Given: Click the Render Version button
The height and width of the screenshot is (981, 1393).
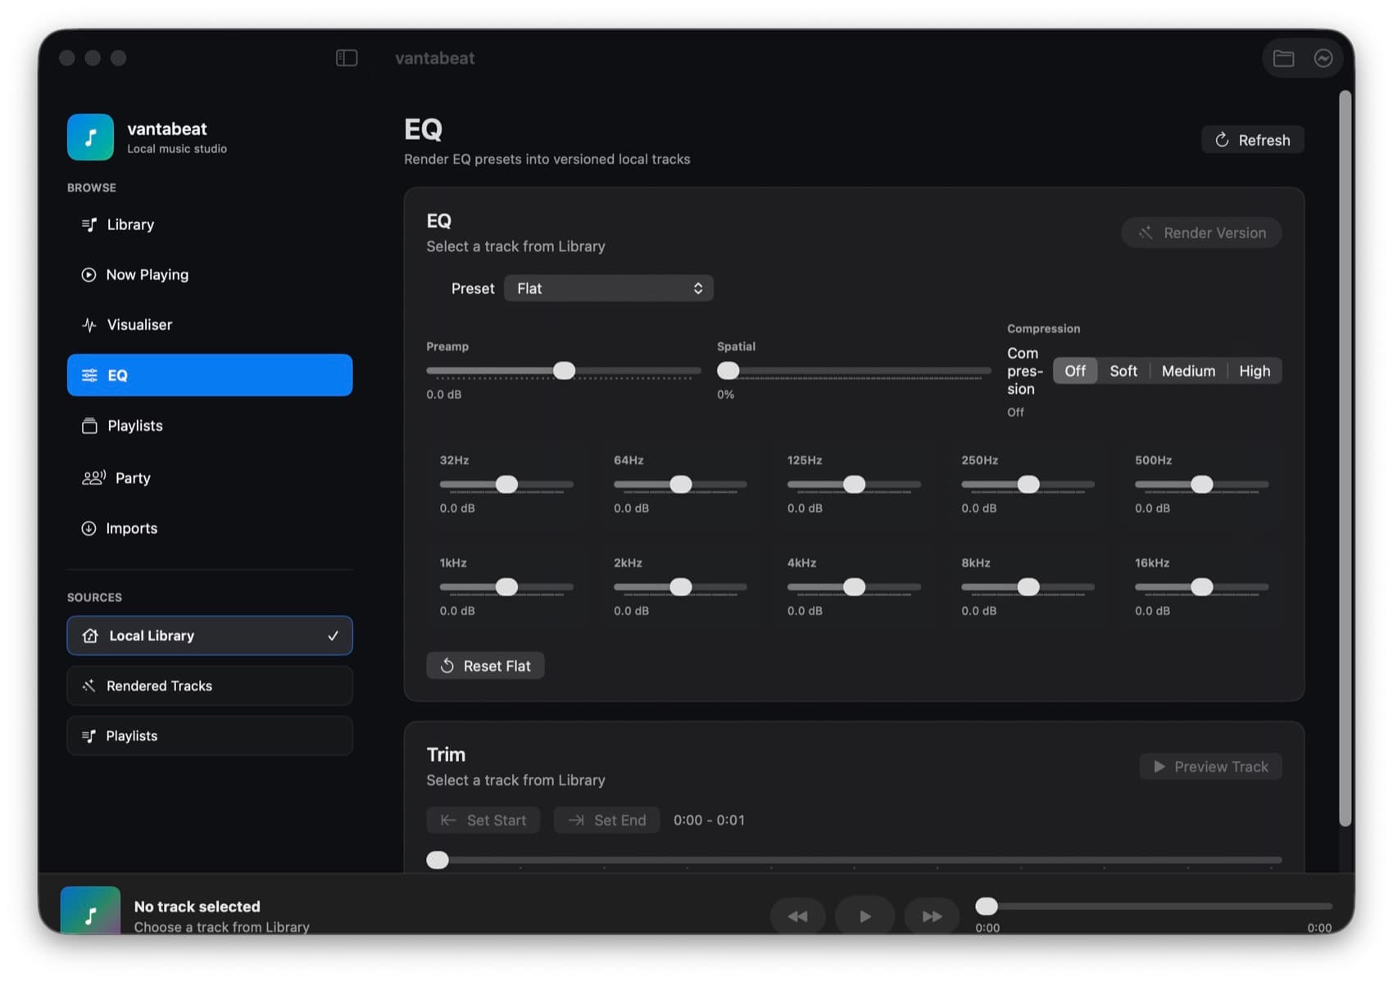Looking at the screenshot, I should pyautogui.click(x=1201, y=233).
